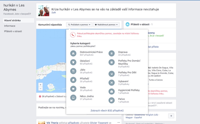Click the Zpět link under the headline
The image size is (200, 124).
click(x=54, y=12)
